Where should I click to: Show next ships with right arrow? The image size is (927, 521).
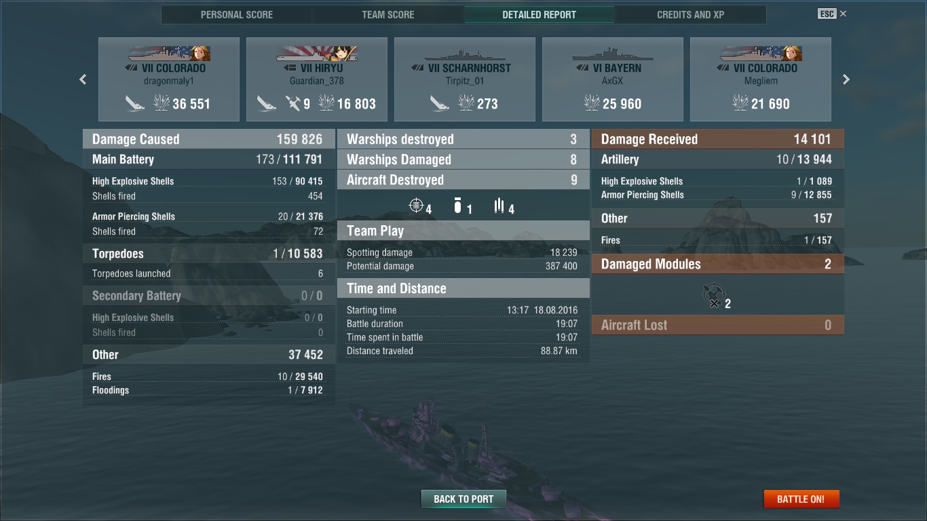pos(846,79)
